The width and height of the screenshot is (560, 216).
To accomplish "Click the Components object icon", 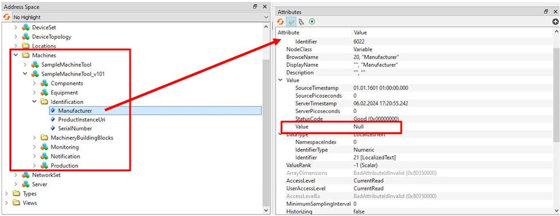I will click(44, 83).
